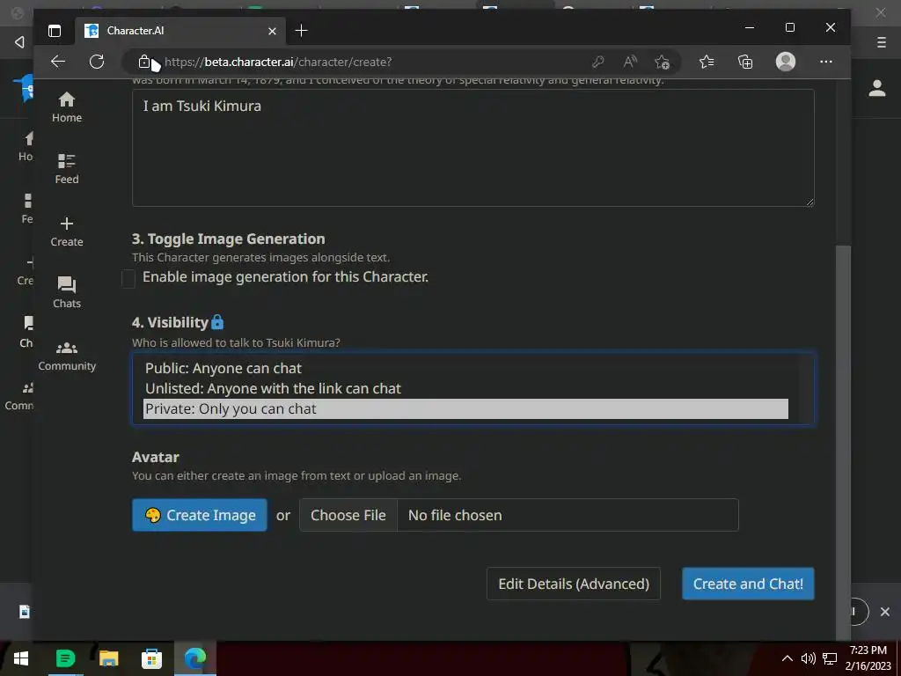
Task: Open the password key icon in address bar
Action: point(597,62)
